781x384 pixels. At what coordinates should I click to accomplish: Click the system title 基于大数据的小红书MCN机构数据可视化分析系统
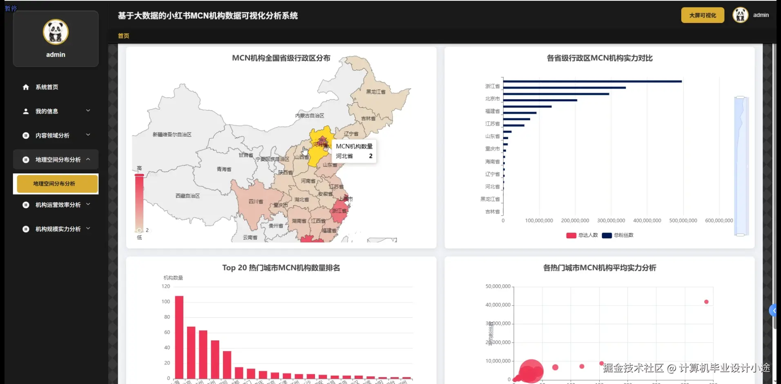click(x=208, y=16)
